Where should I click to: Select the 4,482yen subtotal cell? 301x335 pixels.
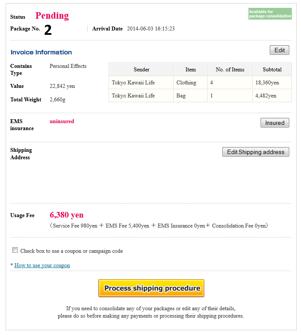(x=266, y=96)
